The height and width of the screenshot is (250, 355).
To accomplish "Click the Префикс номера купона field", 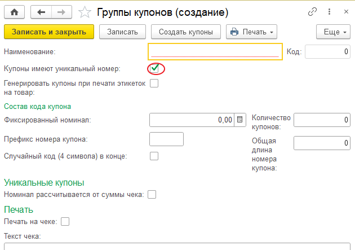I will (x=166, y=139).
